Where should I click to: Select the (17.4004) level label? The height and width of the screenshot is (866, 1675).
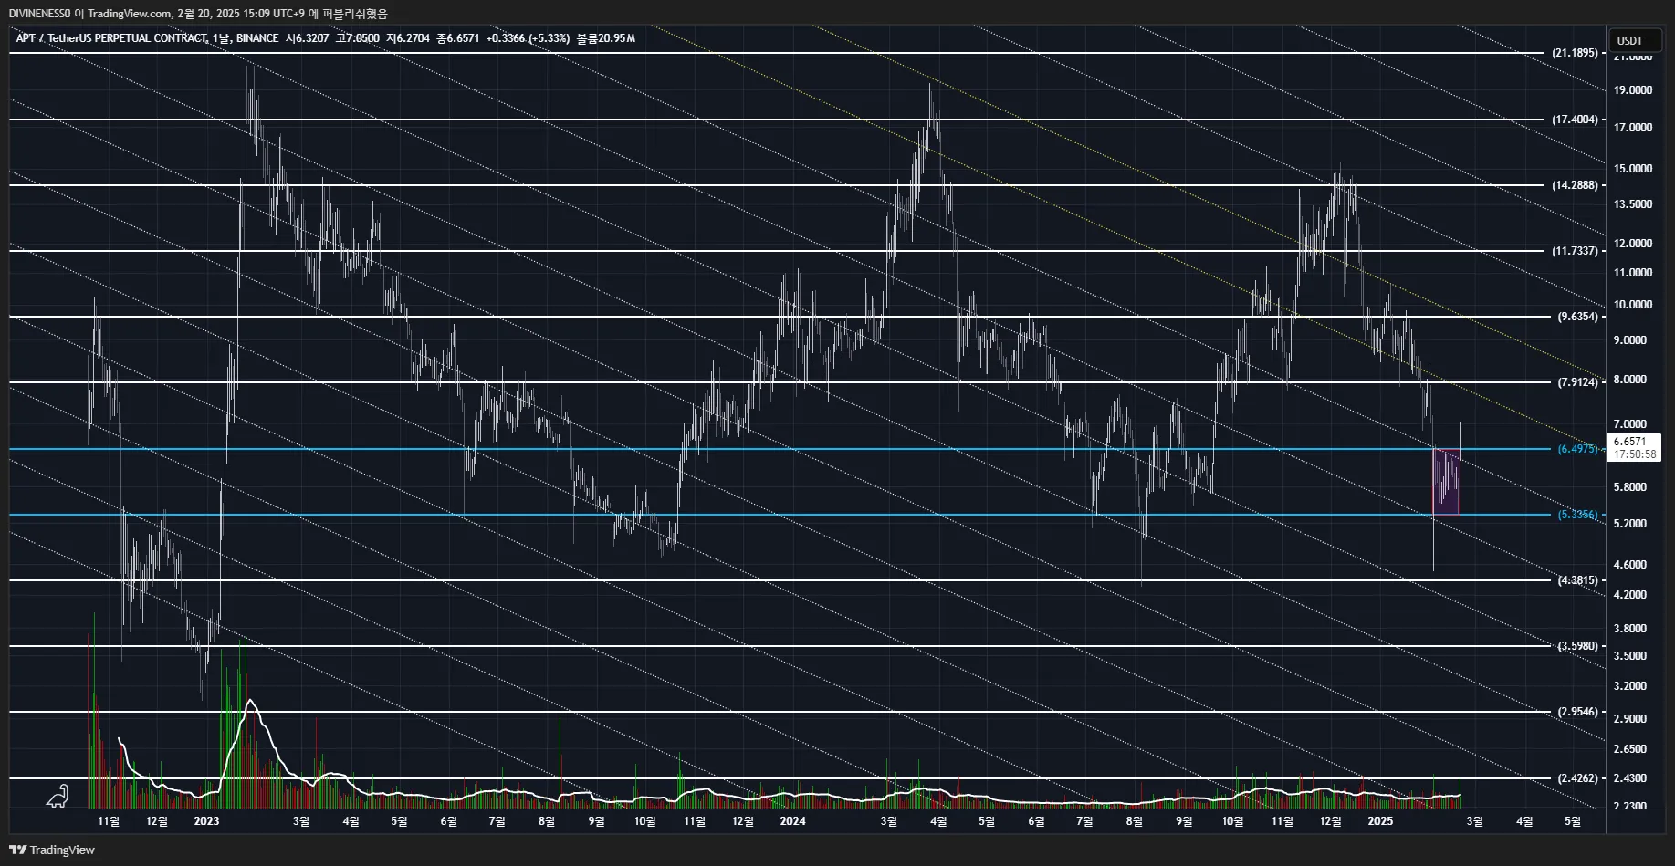tap(1576, 120)
